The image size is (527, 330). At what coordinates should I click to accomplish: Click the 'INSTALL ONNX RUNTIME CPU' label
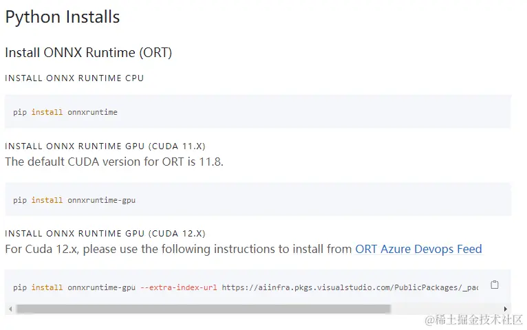[74, 78]
